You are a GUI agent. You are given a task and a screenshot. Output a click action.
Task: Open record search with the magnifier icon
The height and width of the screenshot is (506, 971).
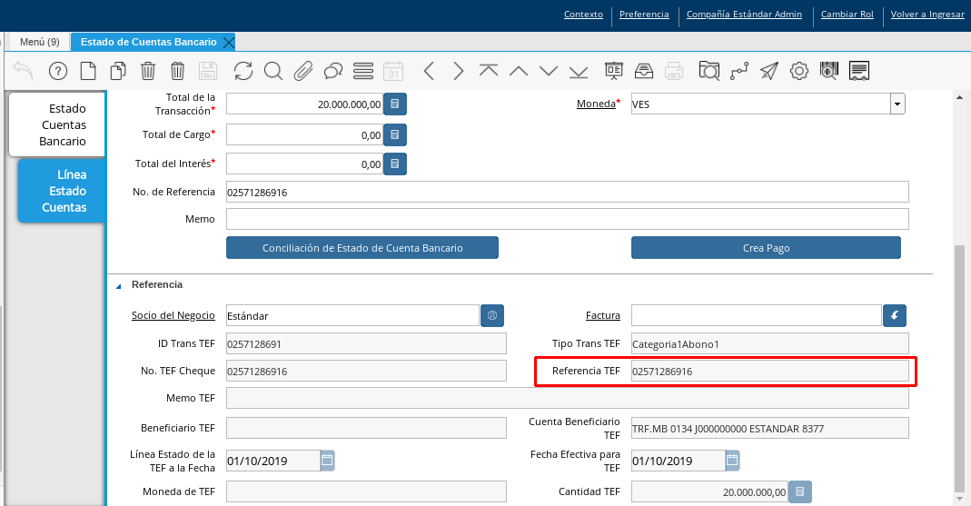coord(272,71)
